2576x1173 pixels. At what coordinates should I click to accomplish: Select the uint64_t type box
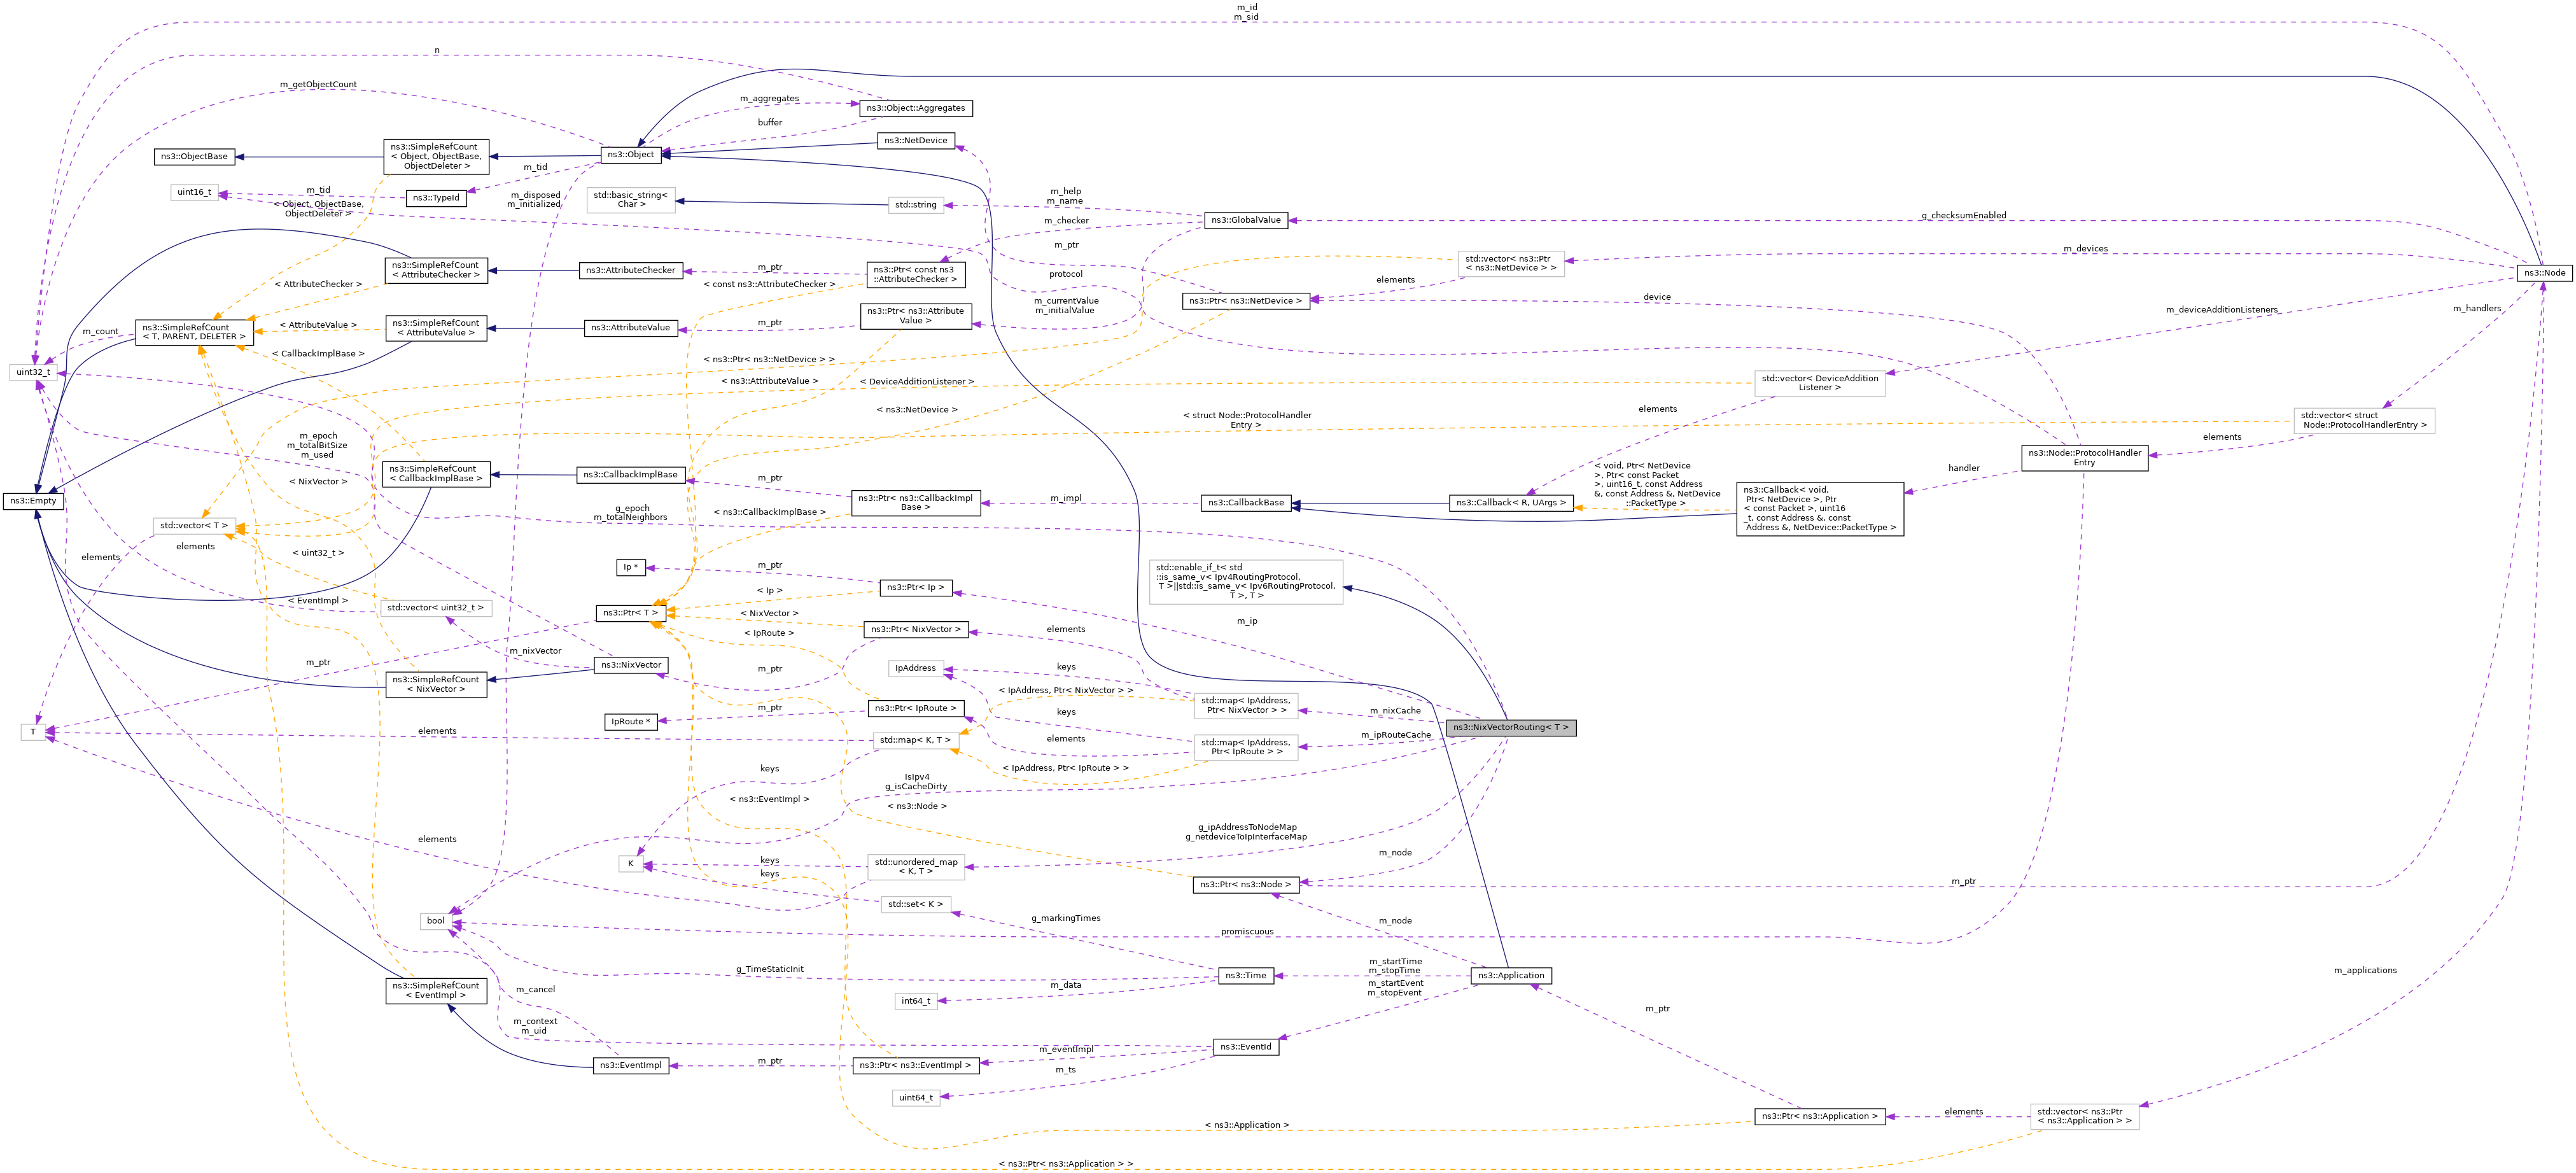pyautogui.click(x=915, y=1098)
